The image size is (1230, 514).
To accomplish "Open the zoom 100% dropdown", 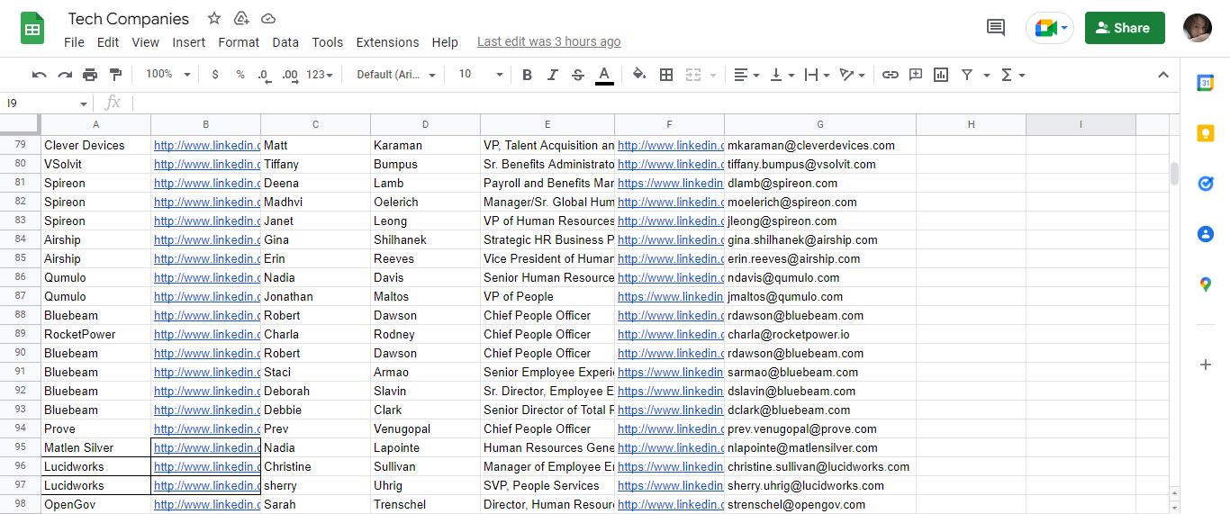I will tap(168, 75).
